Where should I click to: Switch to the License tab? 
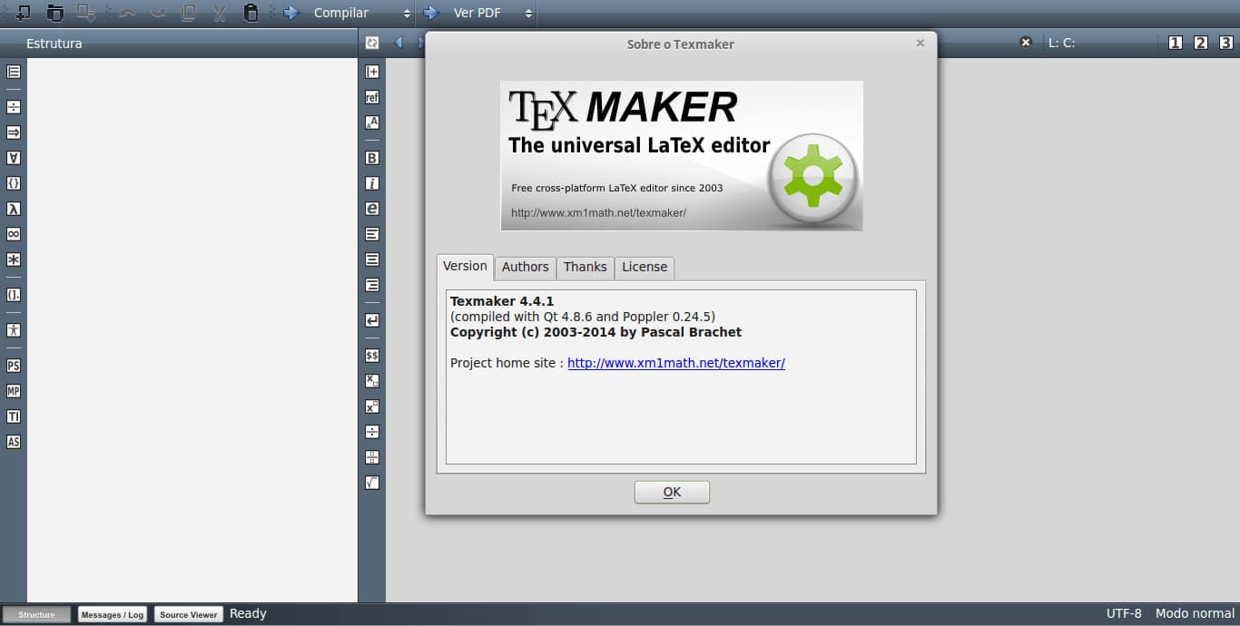644,267
